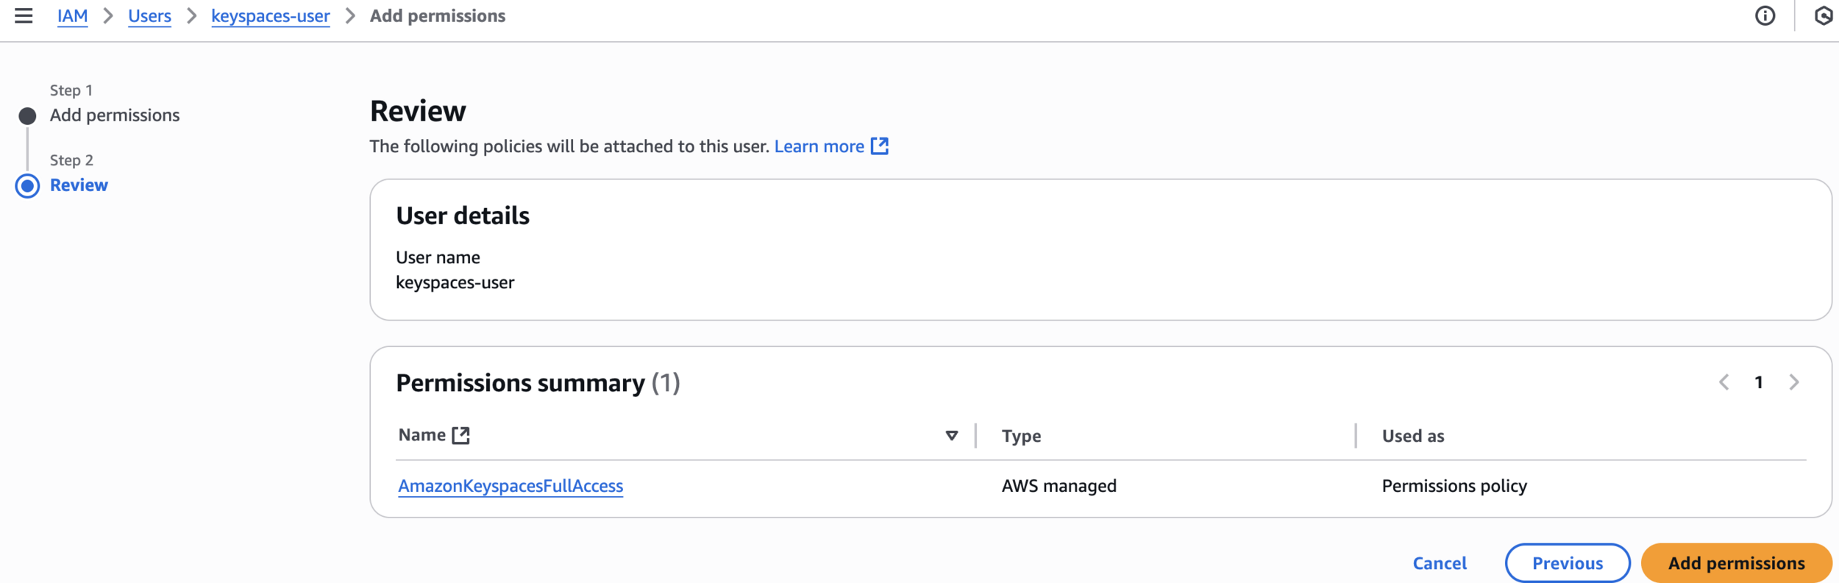Open IAM breadcrumb link
The height and width of the screenshot is (583, 1839).
[72, 15]
